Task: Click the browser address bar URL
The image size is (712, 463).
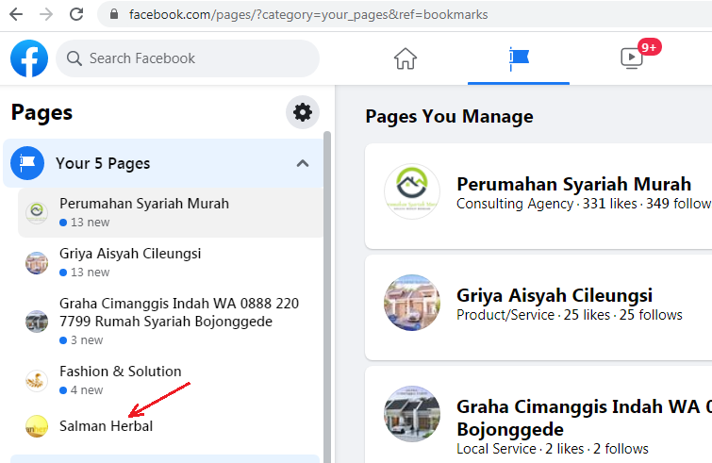Action: (x=308, y=14)
